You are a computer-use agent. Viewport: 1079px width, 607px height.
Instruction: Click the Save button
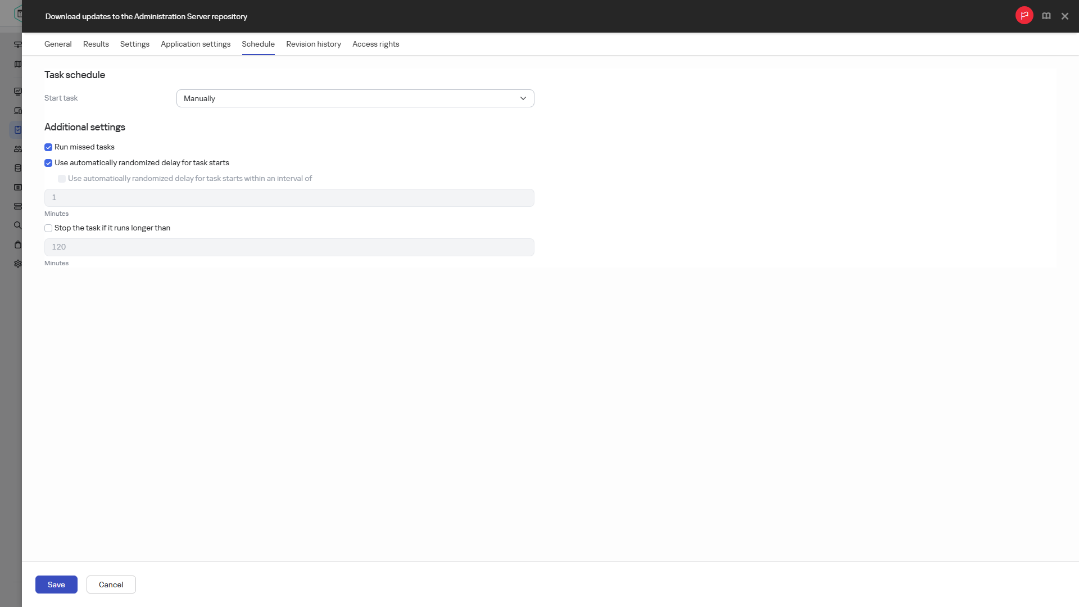[56, 585]
